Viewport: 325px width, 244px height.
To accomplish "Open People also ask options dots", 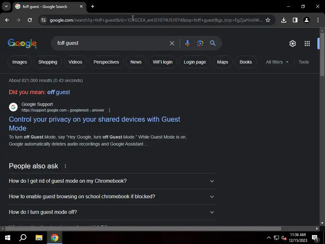I will coord(65,166).
